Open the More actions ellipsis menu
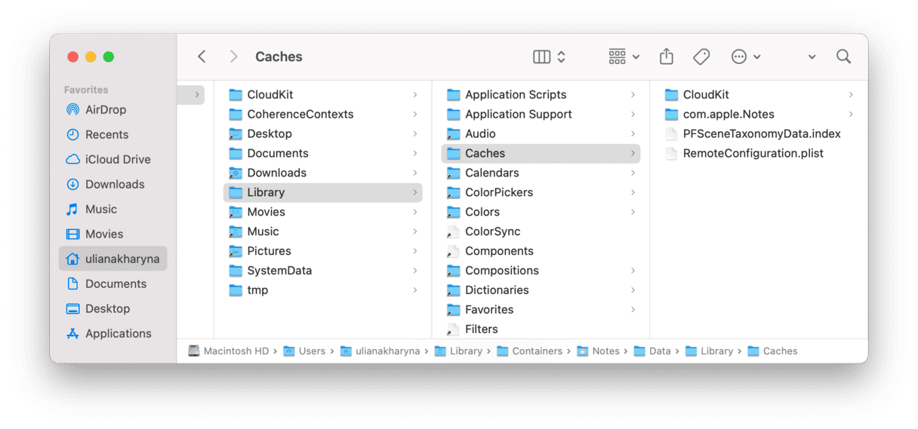The image size is (918, 429). [745, 57]
